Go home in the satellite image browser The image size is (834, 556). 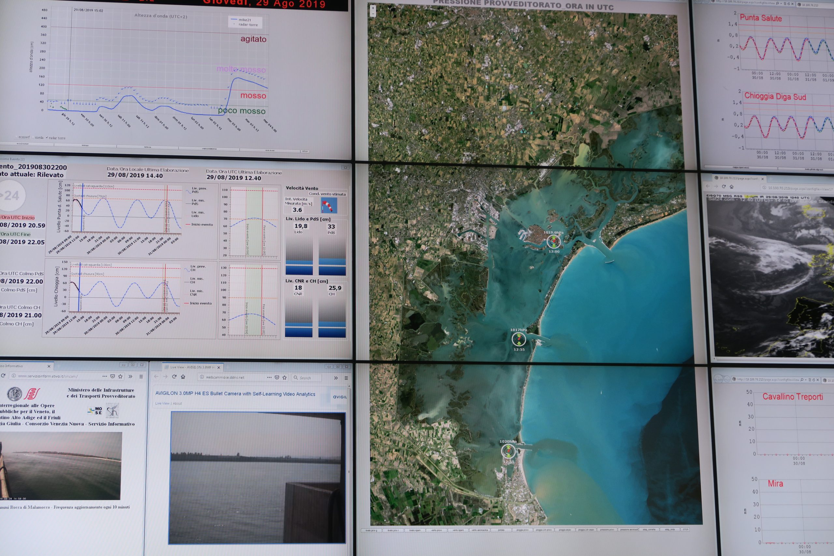click(x=731, y=187)
